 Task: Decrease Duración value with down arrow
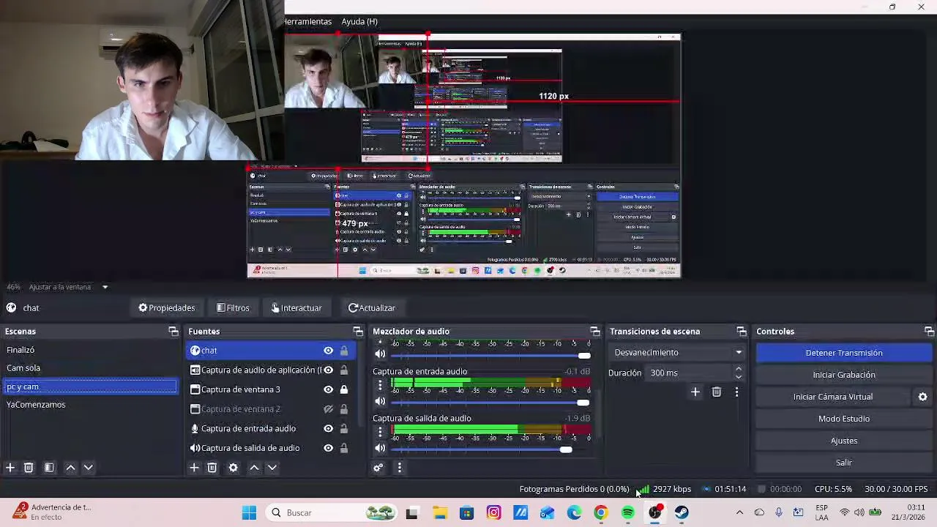739,377
